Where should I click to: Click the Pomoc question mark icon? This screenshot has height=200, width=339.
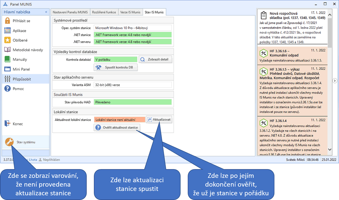tap(7, 89)
